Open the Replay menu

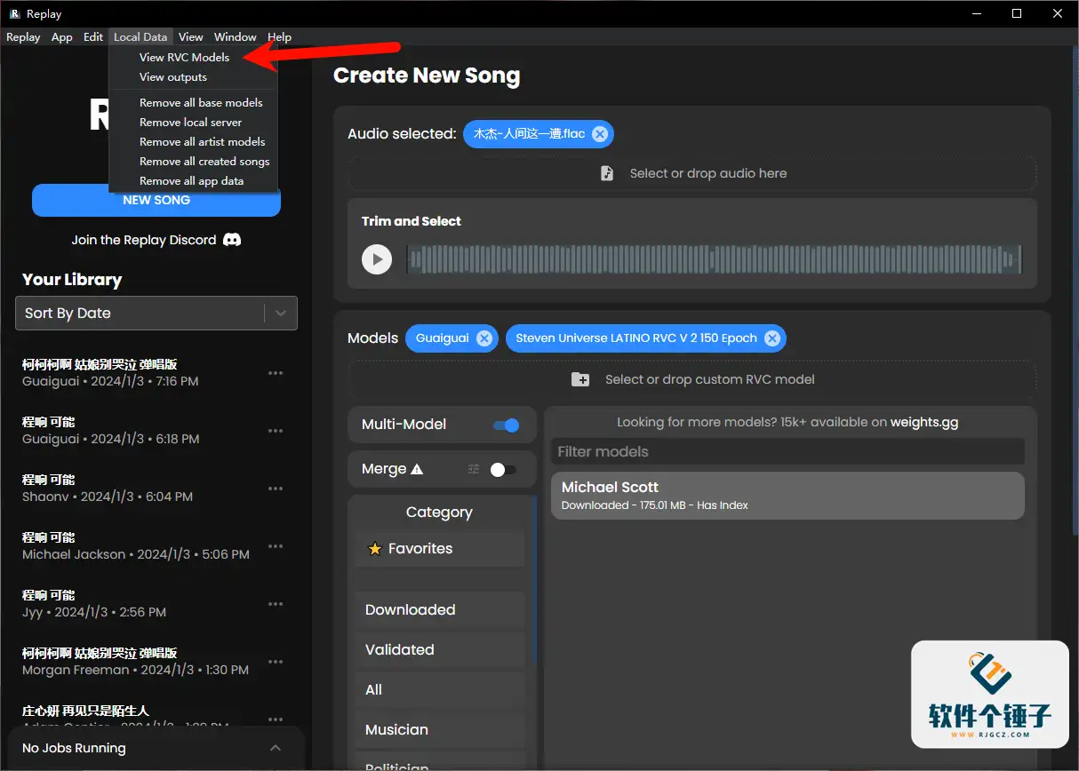click(23, 37)
